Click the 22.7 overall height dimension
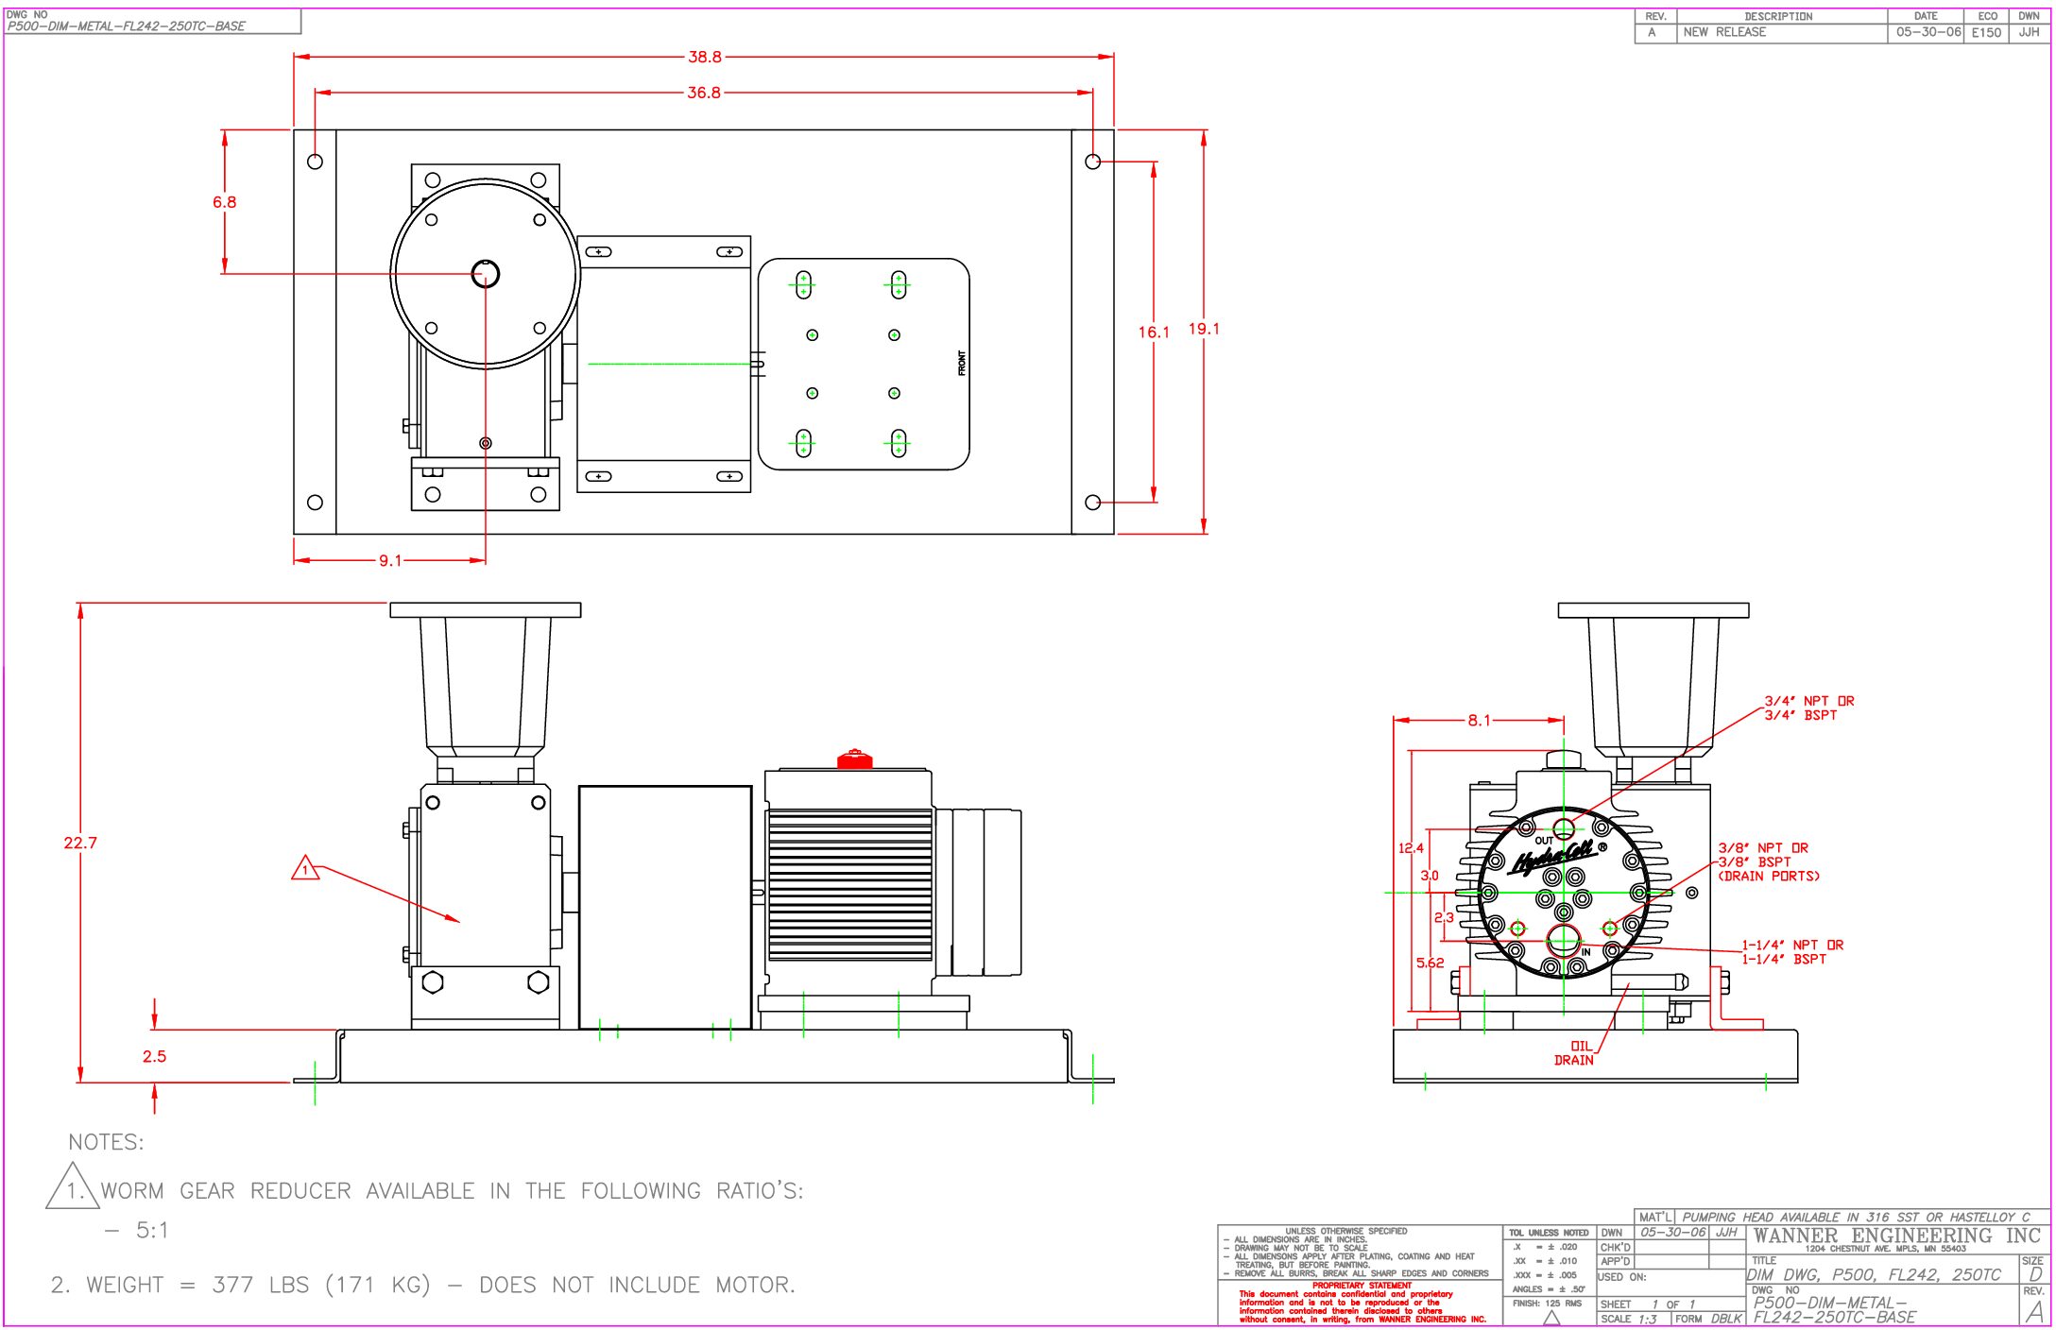 click(80, 843)
